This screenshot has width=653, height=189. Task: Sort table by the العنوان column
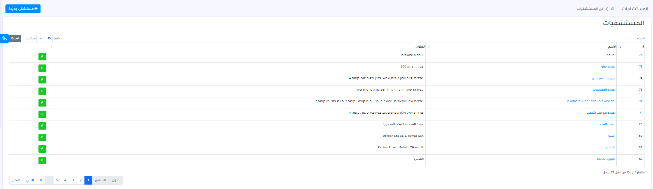click(x=420, y=47)
